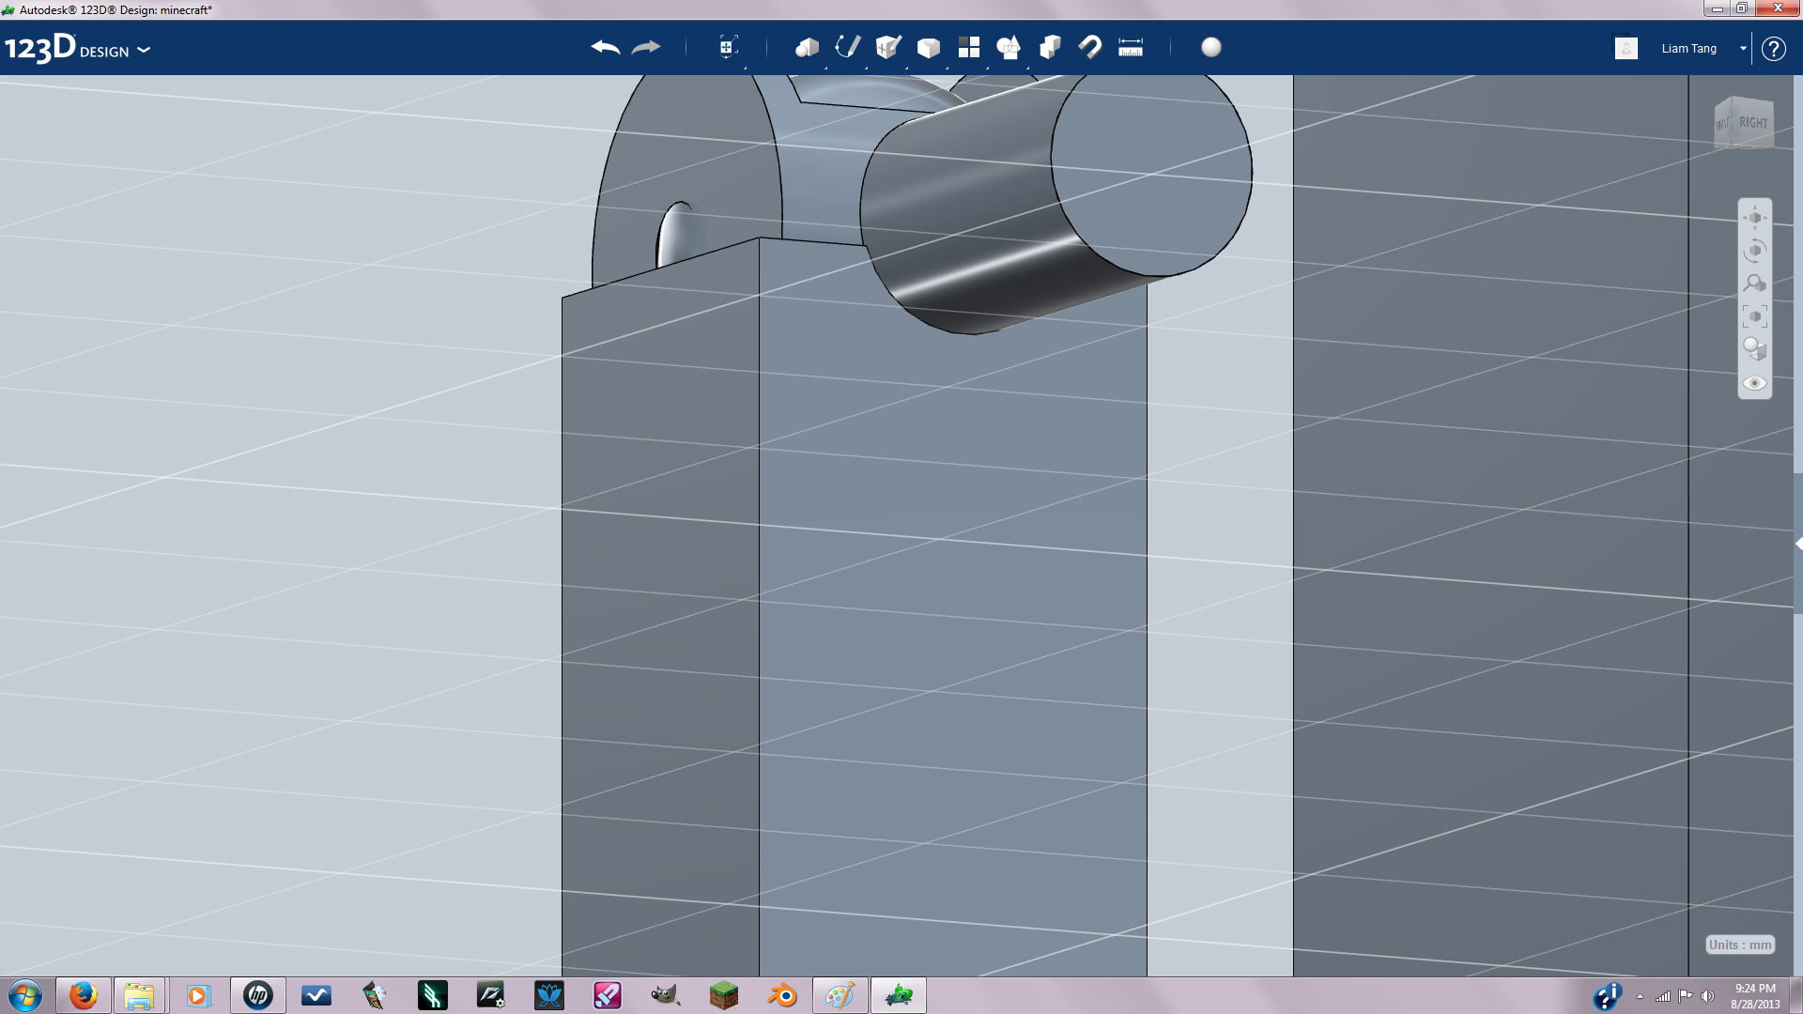
Task: Activate the Snap magnet tool
Action: click(1090, 47)
